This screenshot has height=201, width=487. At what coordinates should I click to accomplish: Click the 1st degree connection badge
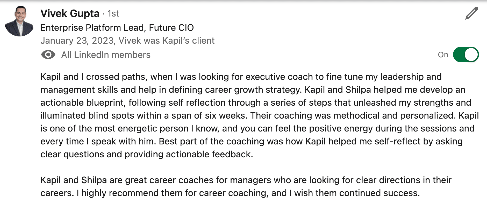coord(113,13)
